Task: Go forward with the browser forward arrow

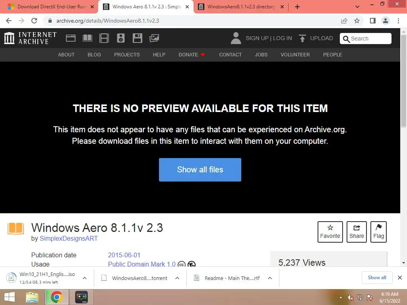Action: click(21, 21)
